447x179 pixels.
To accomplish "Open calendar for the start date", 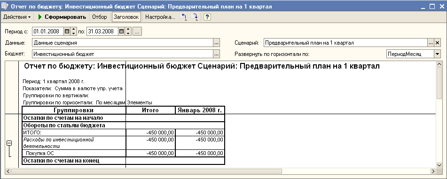I will point(67,31).
